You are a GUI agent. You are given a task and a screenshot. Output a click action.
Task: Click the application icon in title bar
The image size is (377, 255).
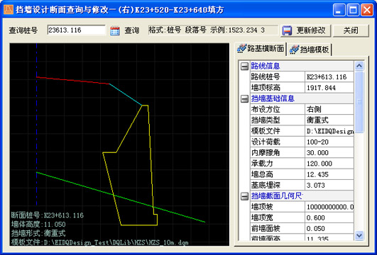click(9, 10)
